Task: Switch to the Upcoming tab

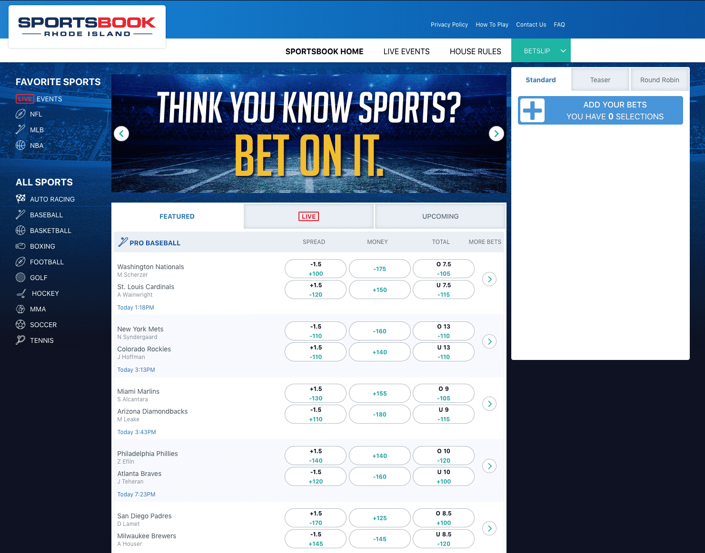Action: tap(440, 216)
